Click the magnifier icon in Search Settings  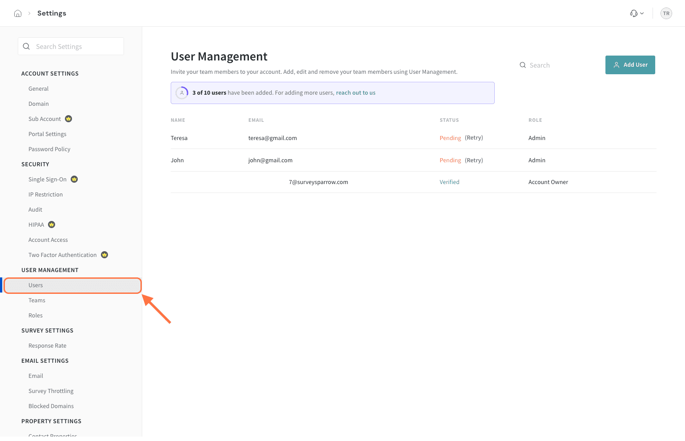(26, 46)
